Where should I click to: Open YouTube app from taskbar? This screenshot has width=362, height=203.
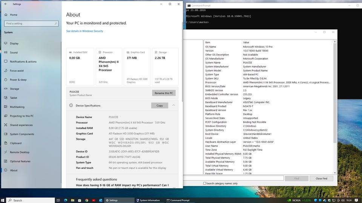(x=94, y=200)
